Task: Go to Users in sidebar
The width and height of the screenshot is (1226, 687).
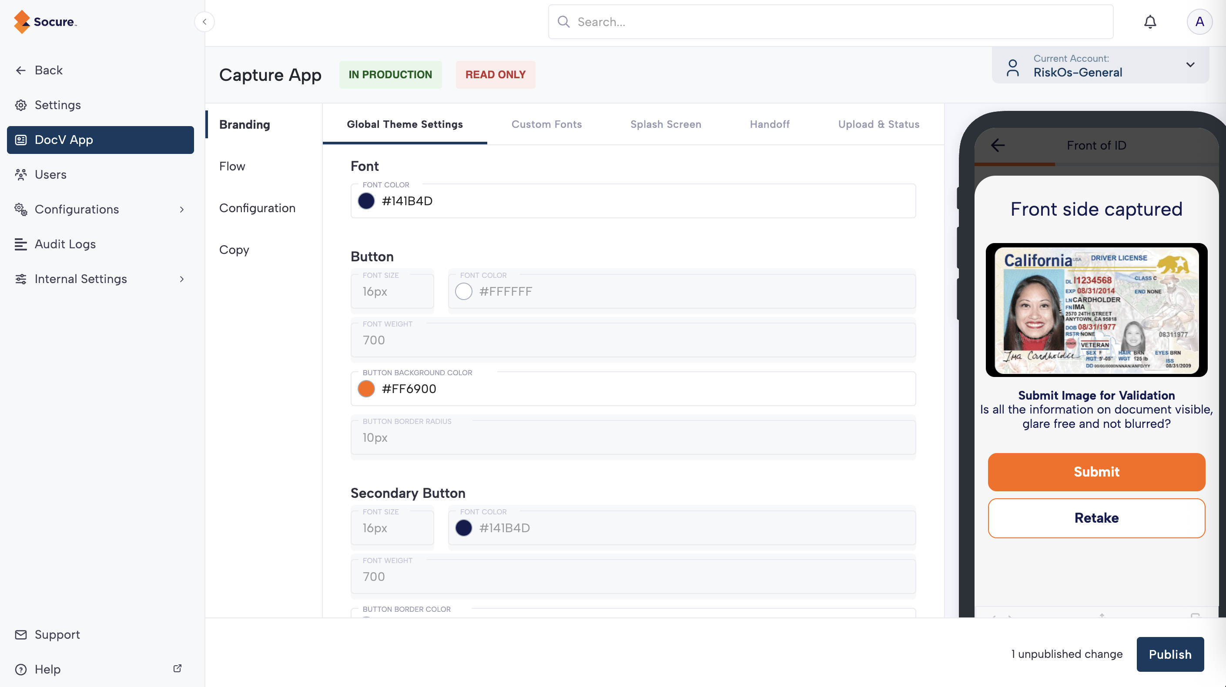Action: click(x=50, y=175)
